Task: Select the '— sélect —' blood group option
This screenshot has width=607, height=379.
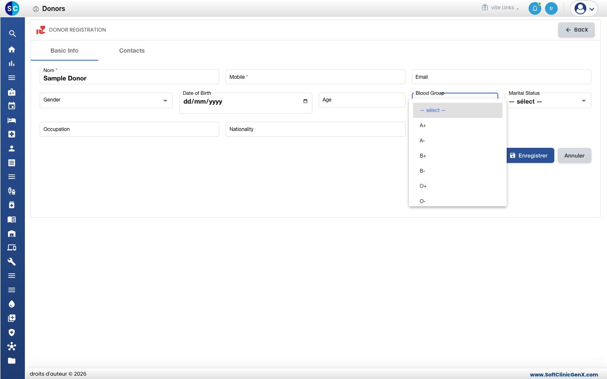Action: (458, 110)
